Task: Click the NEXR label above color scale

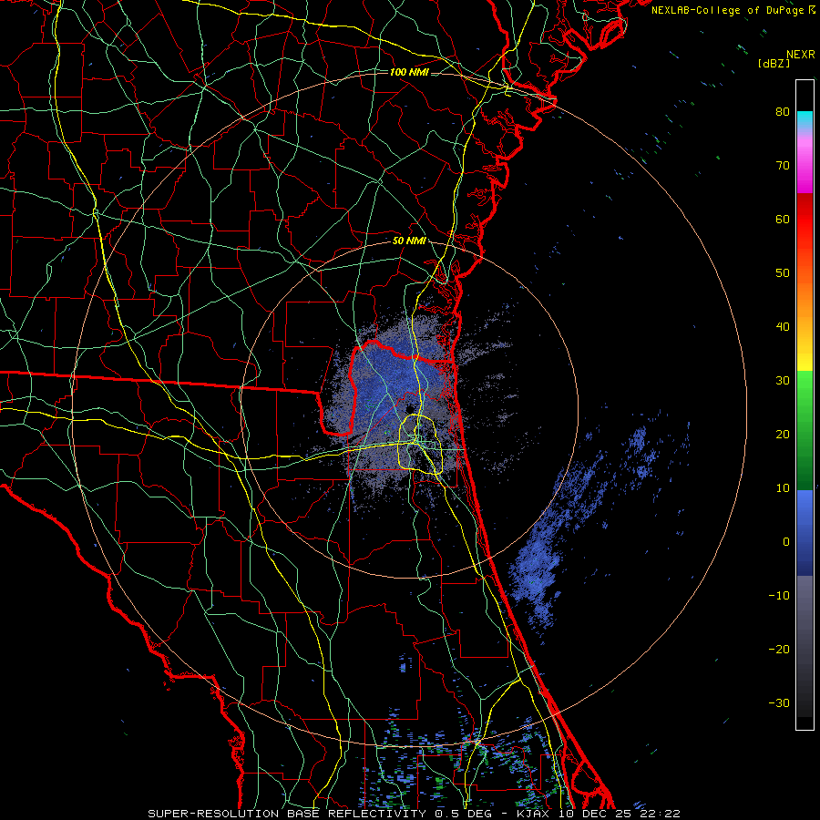Action: (801, 55)
